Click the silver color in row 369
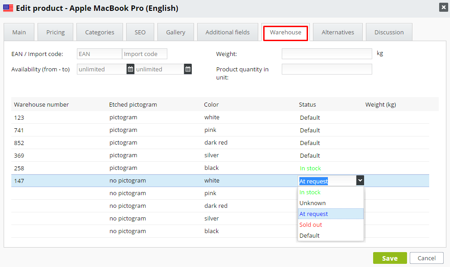This screenshot has height=267, width=450. click(212, 155)
